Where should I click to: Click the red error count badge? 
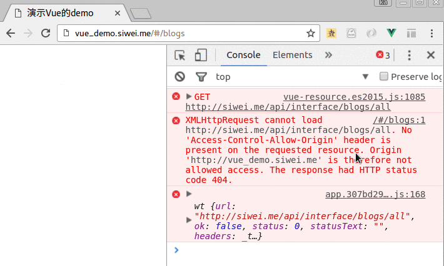(x=383, y=55)
